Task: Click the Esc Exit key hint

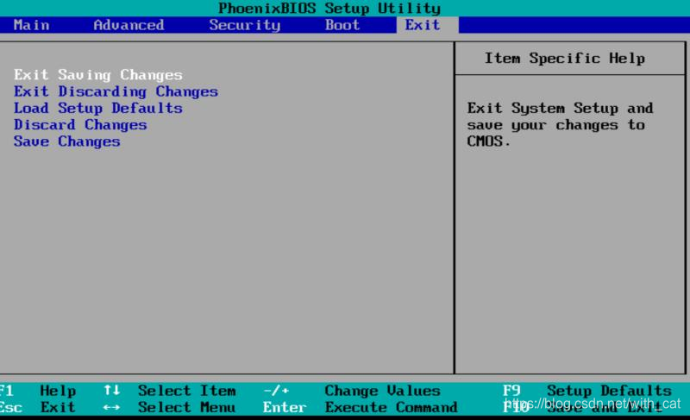Action: tap(38, 407)
